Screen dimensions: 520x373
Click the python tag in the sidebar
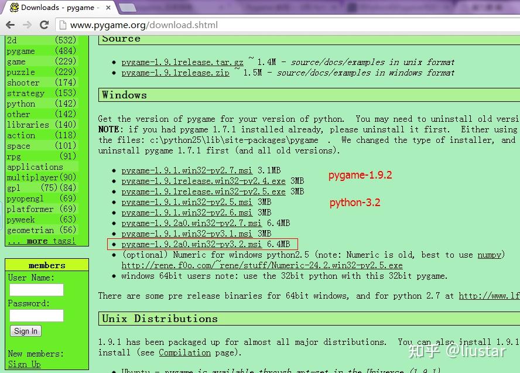click(x=21, y=104)
